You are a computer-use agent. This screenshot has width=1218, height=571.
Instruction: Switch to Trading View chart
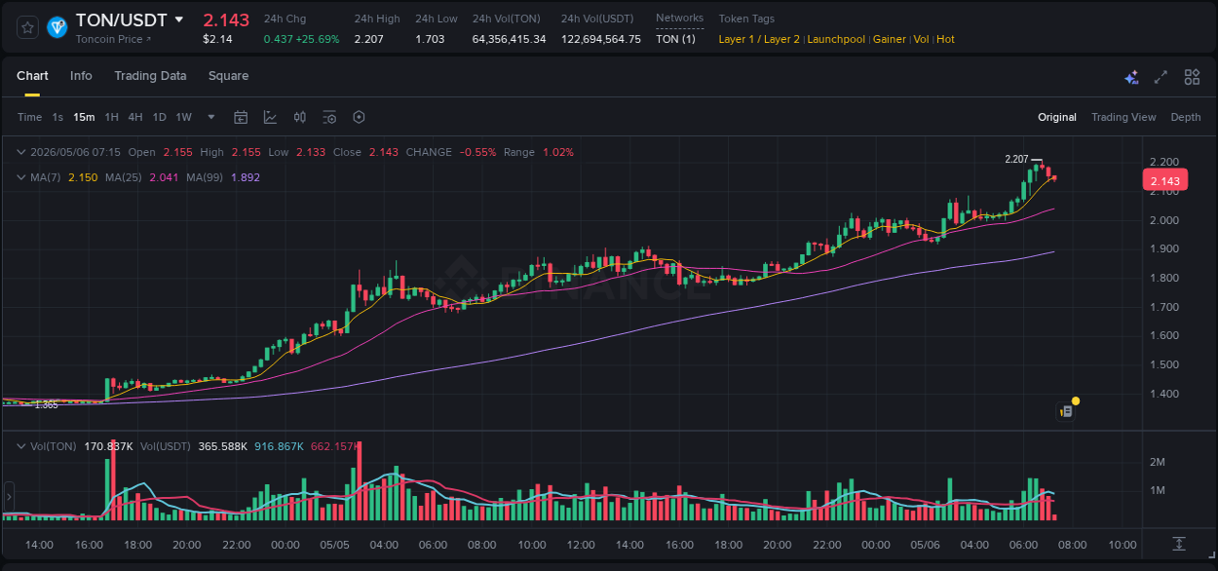(x=1123, y=117)
